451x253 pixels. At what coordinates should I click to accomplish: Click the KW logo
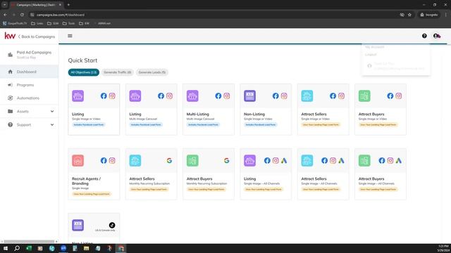tap(10, 36)
